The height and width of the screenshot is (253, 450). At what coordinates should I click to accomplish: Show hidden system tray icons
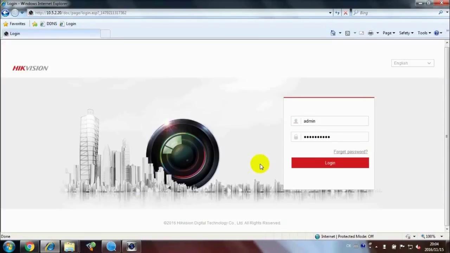376,247
